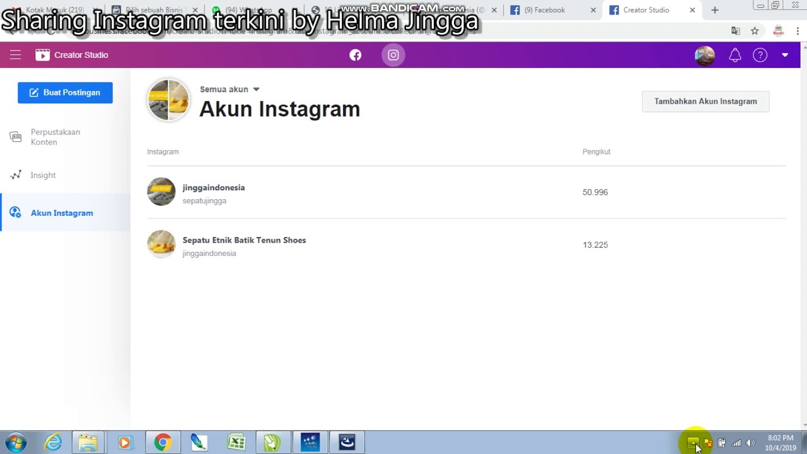Expand the Semua akun dropdown
807x454 pixels.
[x=229, y=89]
